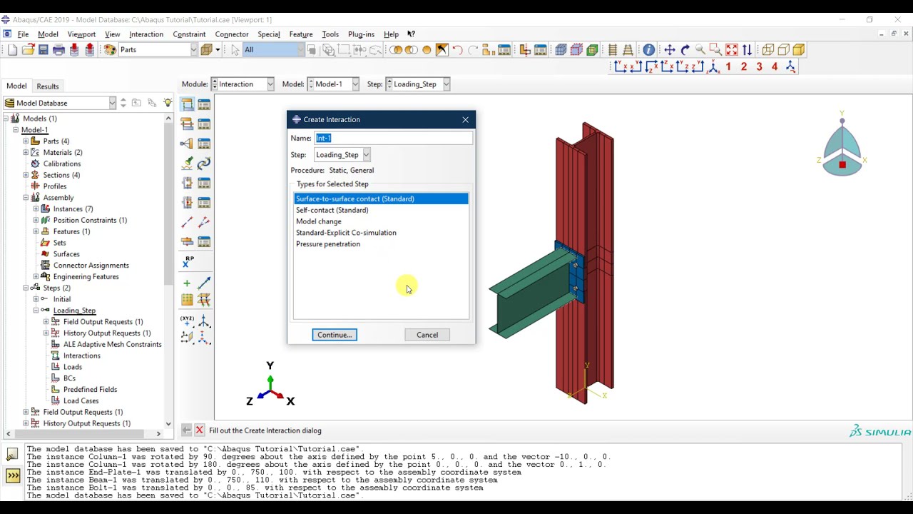This screenshot has height=514, width=913.
Task: Click the Find Contact Pairs icon
Action: 187,163
